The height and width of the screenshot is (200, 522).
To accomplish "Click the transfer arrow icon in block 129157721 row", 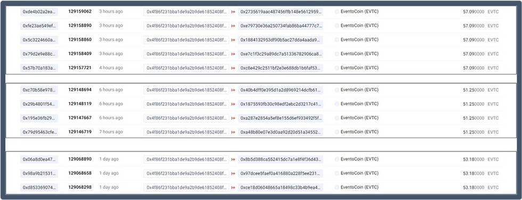I will tap(233, 68).
